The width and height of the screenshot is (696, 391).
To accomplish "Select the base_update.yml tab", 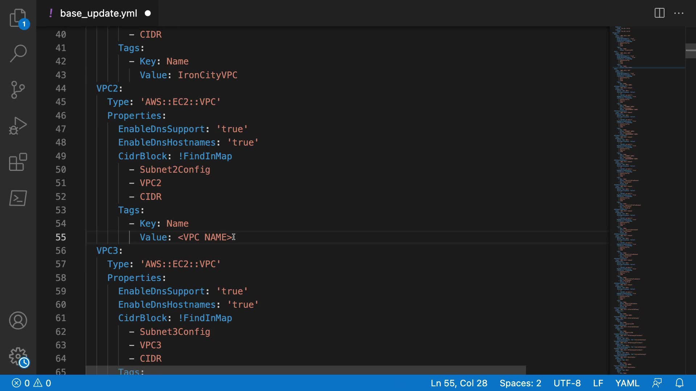I will tap(98, 13).
